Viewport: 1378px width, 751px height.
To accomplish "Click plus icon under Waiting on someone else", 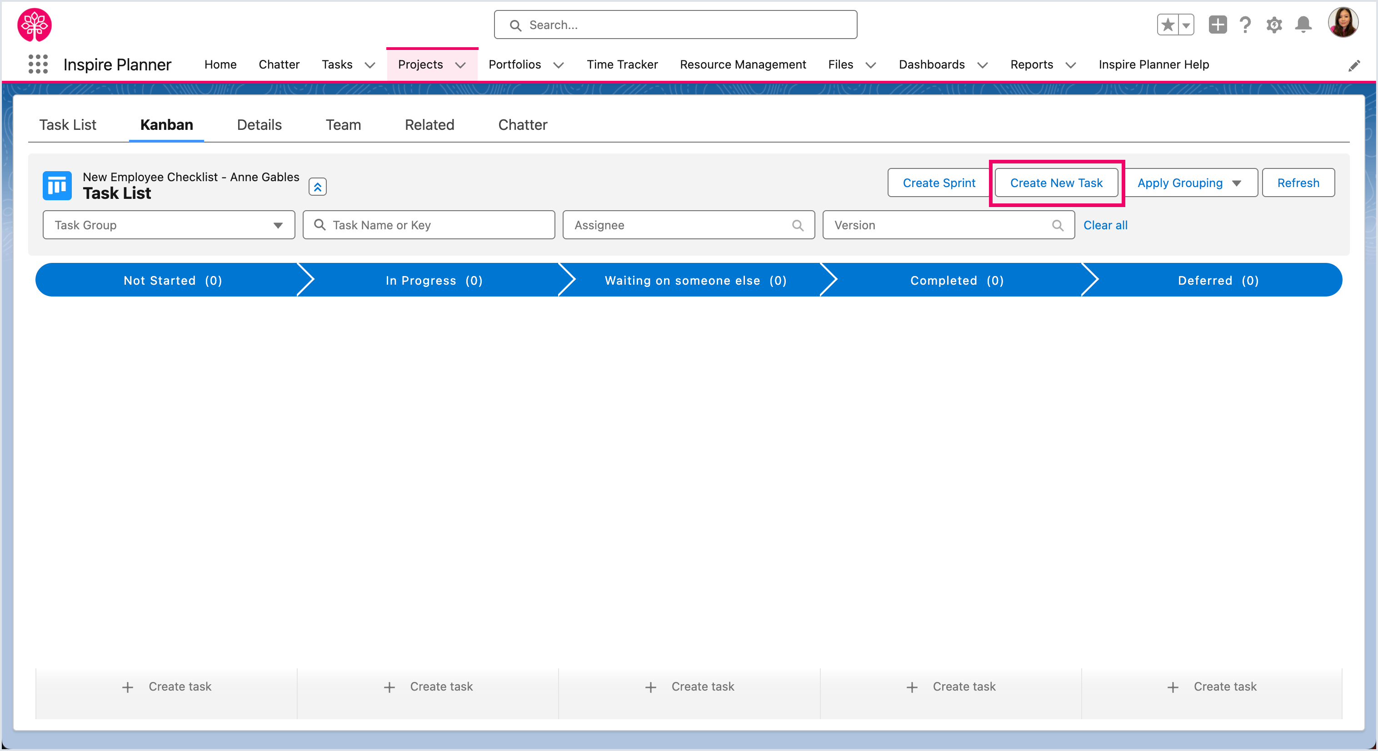I will pos(650,687).
